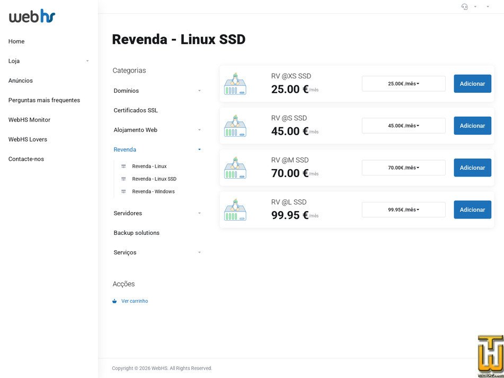Expand the Servidores category arrow

[199, 213]
